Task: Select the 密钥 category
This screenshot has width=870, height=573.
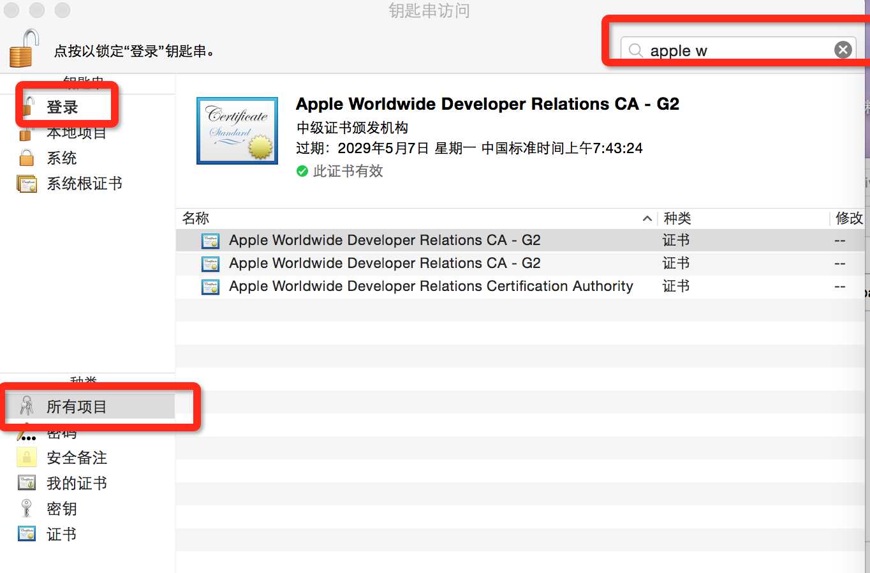Action: [62, 509]
